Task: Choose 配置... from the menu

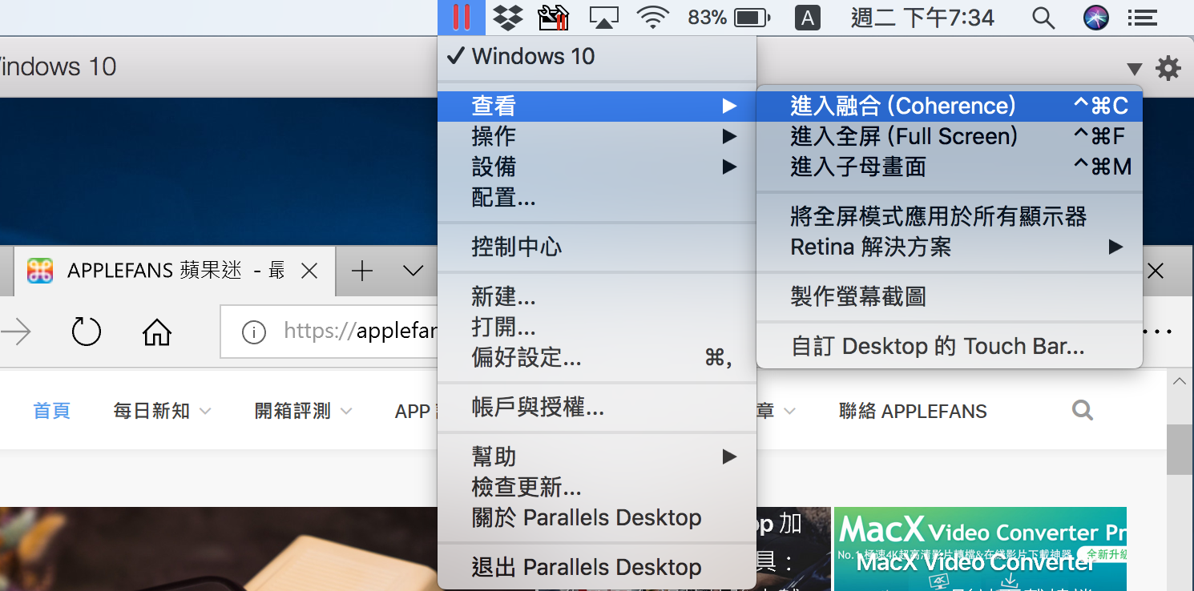Action: click(597, 197)
